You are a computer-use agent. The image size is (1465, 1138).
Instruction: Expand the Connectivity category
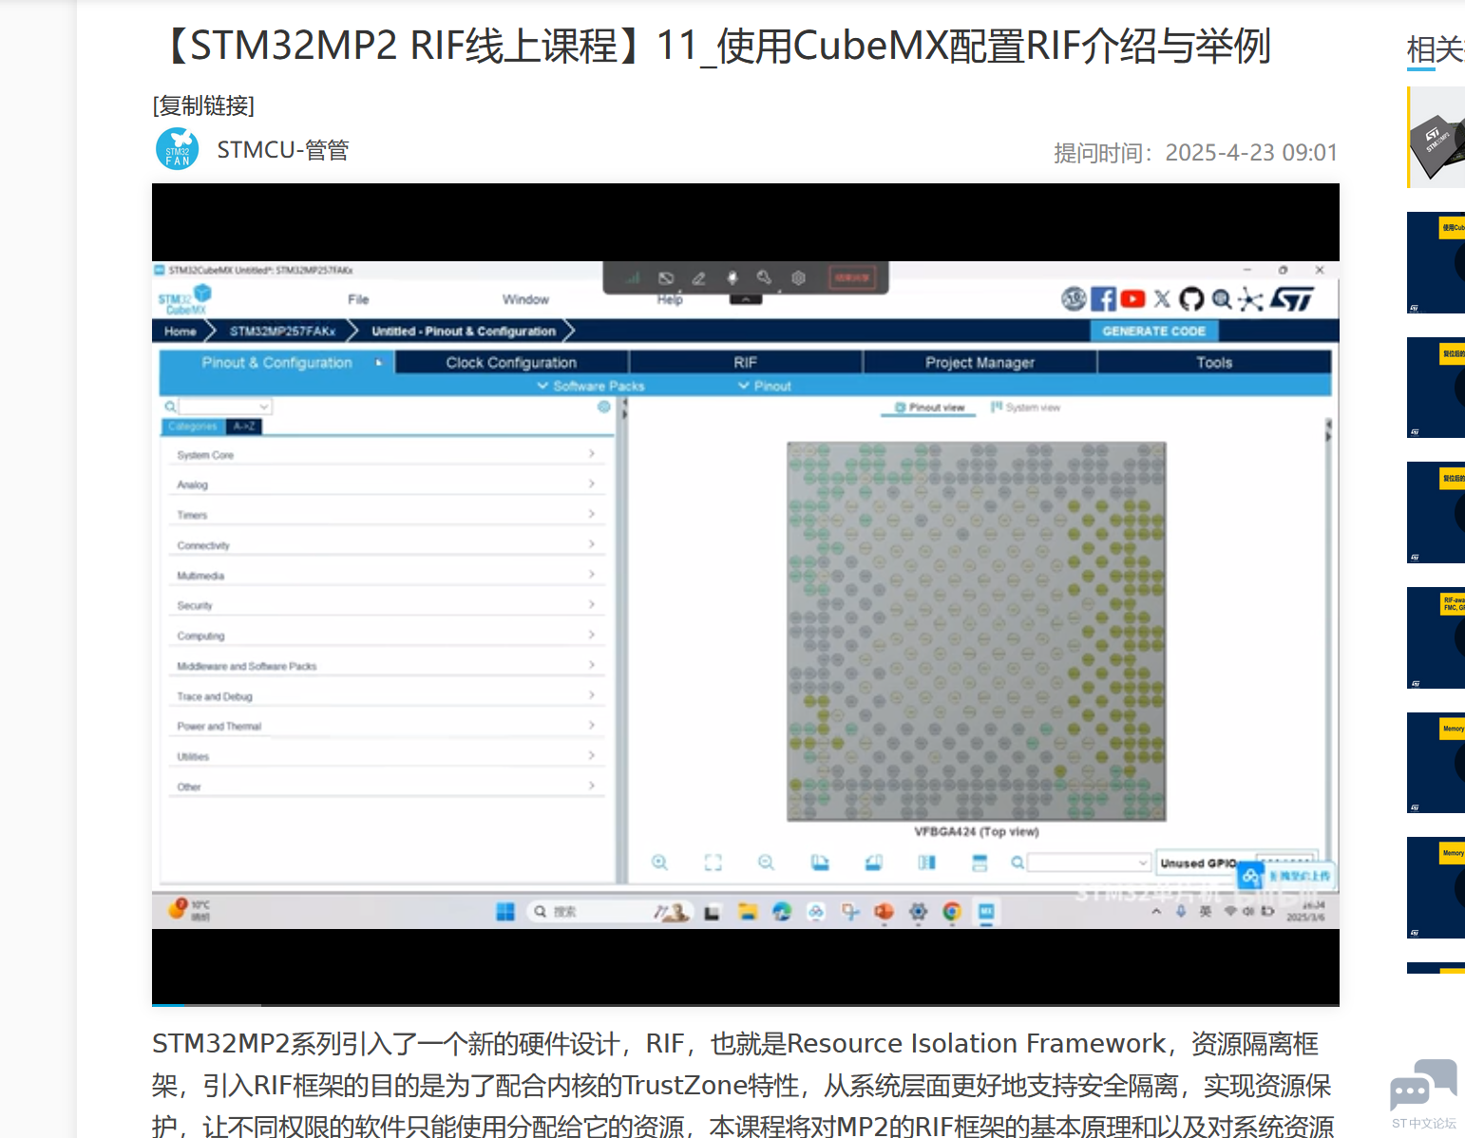(x=386, y=545)
